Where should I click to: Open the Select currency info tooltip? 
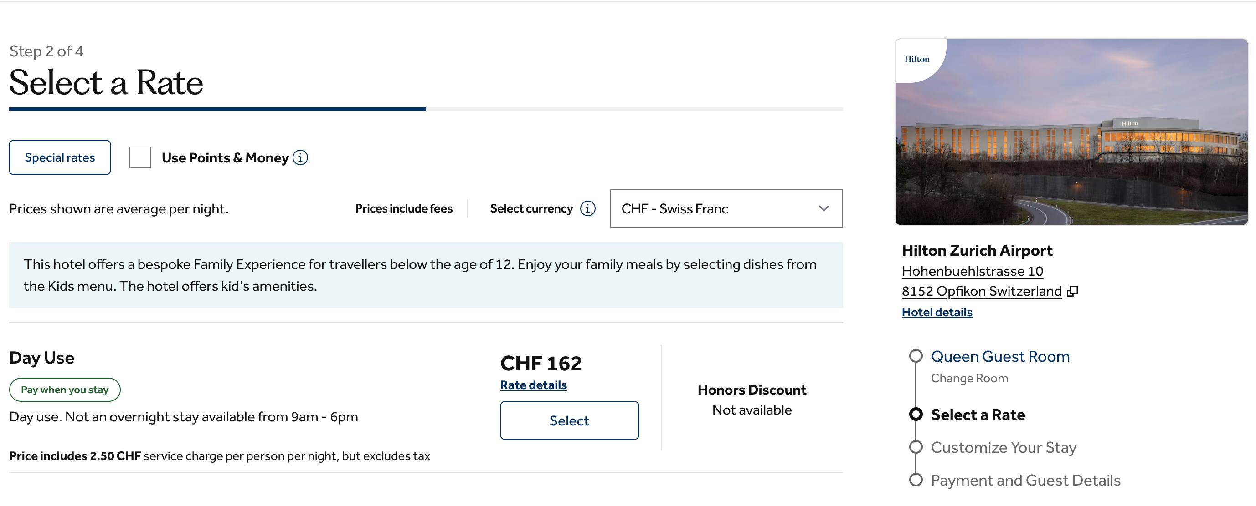587,208
